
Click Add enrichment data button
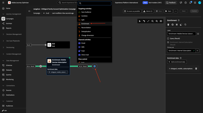tap(177, 62)
